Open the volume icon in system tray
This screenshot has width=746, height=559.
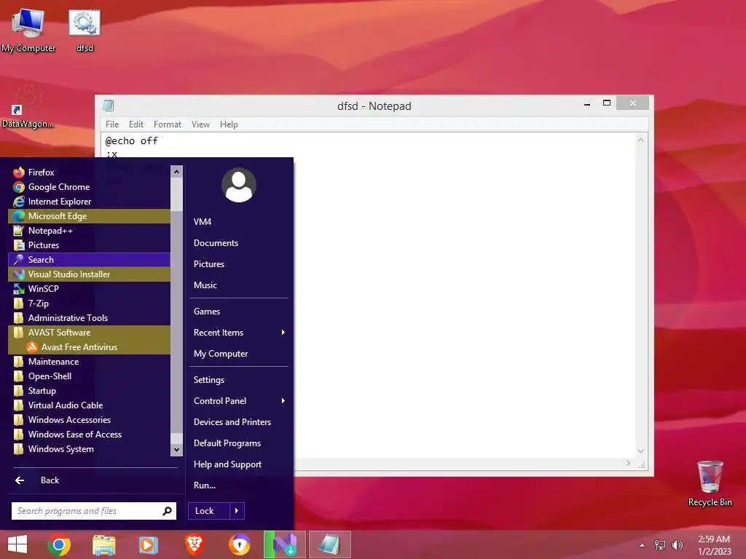point(677,544)
